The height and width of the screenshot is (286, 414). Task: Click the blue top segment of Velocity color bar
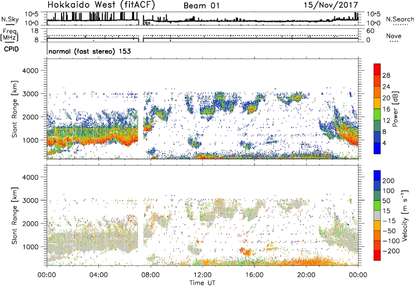377,176
